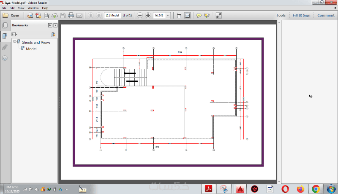
Task: Open the Attachments paperclip panel
Action: [x=5, y=47]
